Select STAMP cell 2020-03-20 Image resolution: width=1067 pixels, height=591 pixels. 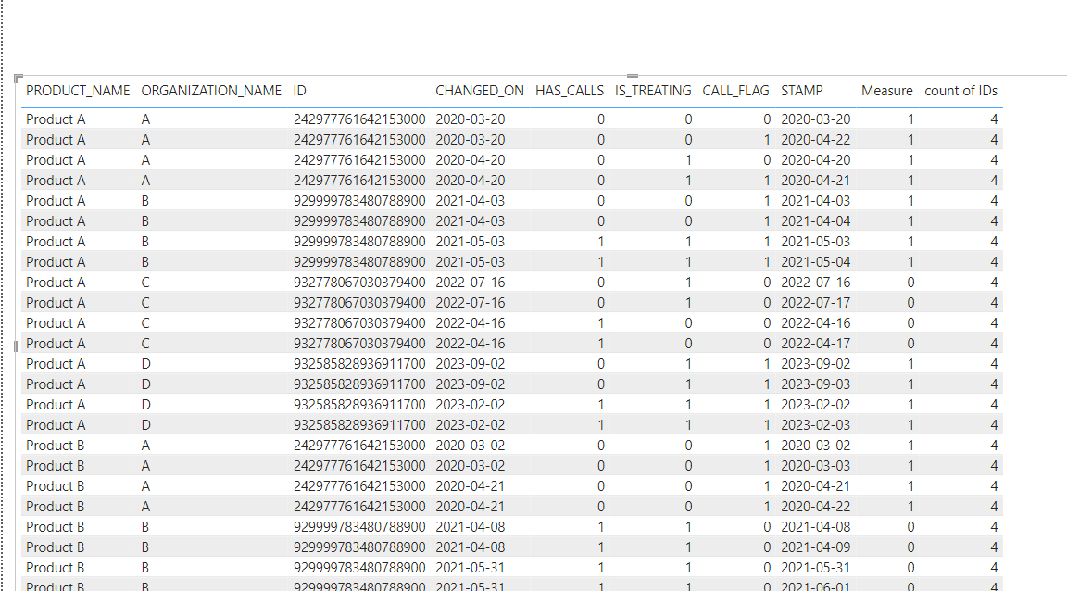pos(815,119)
